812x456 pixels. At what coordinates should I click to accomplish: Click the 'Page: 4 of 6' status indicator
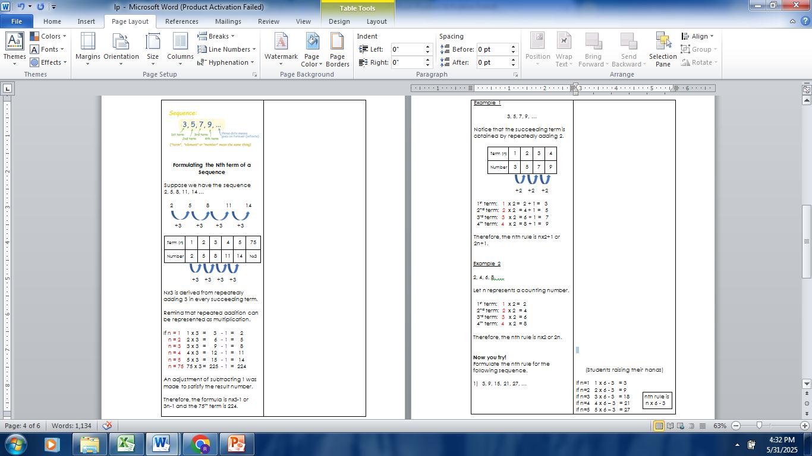click(23, 426)
